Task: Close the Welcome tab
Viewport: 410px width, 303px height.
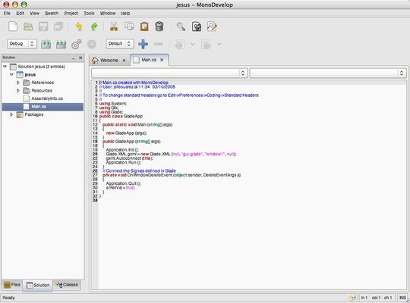Action: point(125,61)
